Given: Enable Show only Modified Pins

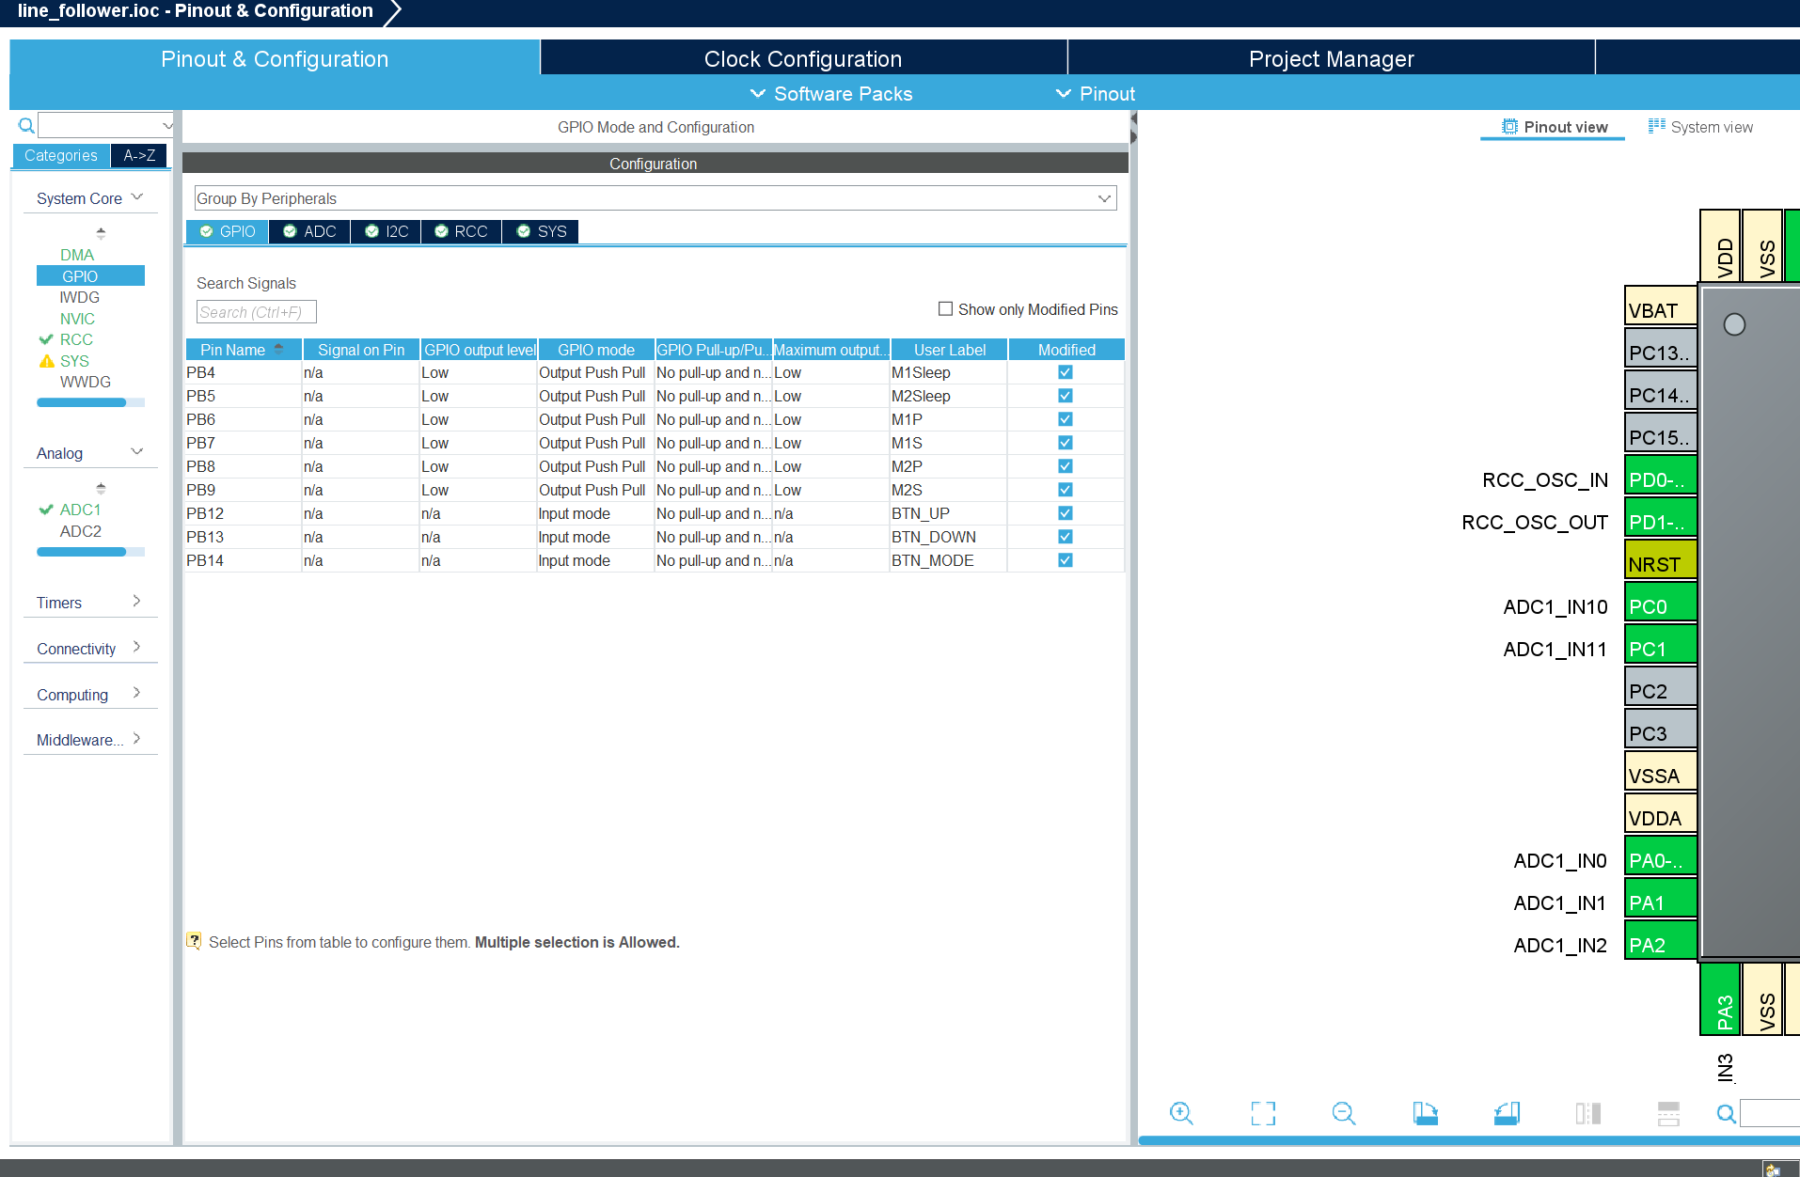Looking at the screenshot, I should [x=945, y=308].
